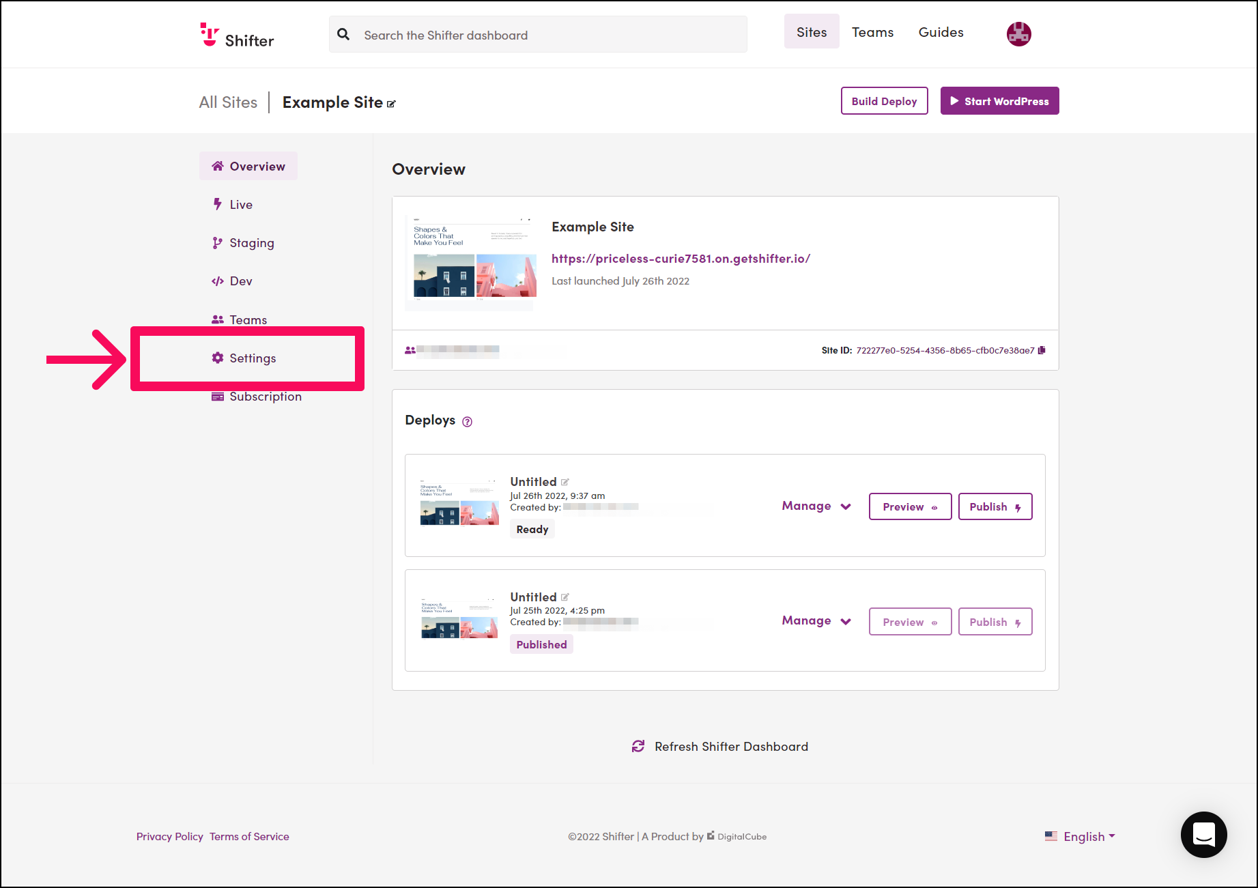The image size is (1258, 888).
Task: Click the Shifter logo
Action: [237, 35]
